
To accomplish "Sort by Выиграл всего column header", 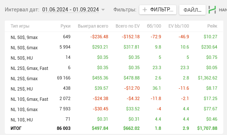I will pos(93,26).
